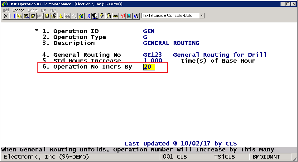The width and height of the screenshot is (298, 162).
Task: Click the '4. General Routing No' label
Action: point(81,55)
